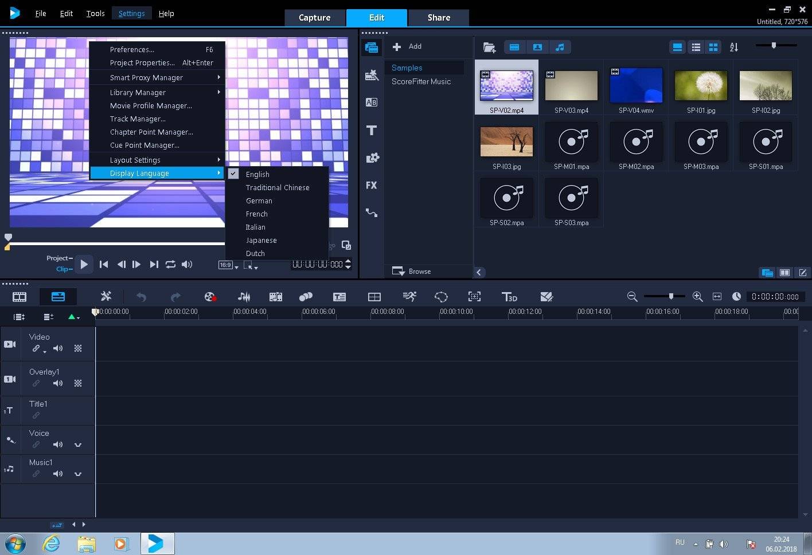The height and width of the screenshot is (555, 812).
Task: Click the Record/Capture Option icon
Action: [x=210, y=297]
